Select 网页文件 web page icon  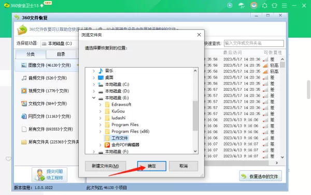tap(24, 116)
